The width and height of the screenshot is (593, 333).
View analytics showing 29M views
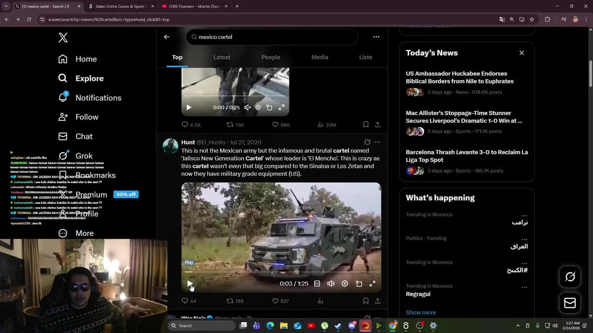[327, 124]
